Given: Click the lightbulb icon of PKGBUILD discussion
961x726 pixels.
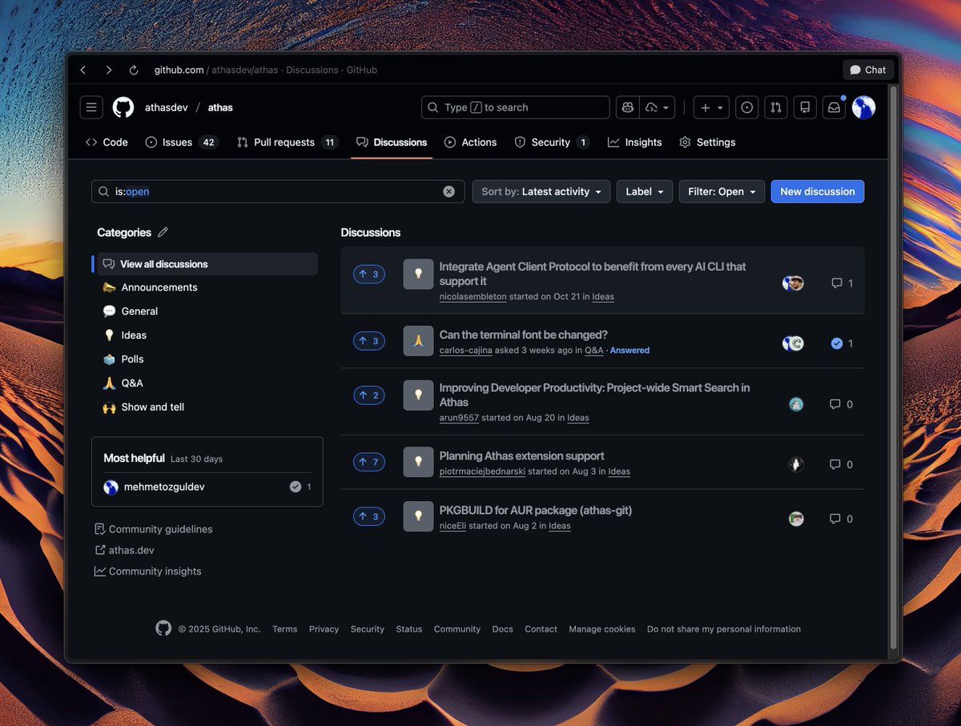Looking at the screenshot, I should pyautogui.click(x=418, y=516).
